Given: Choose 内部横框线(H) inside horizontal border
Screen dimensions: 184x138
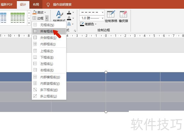Looking at the screenshot, I should coord(49,77).
